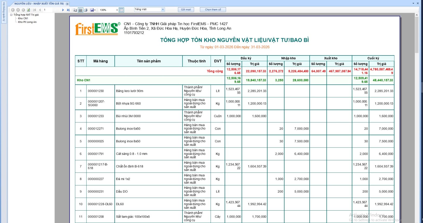
Task: Click product name Bulong inox 6x50
Action: [128, 129]
